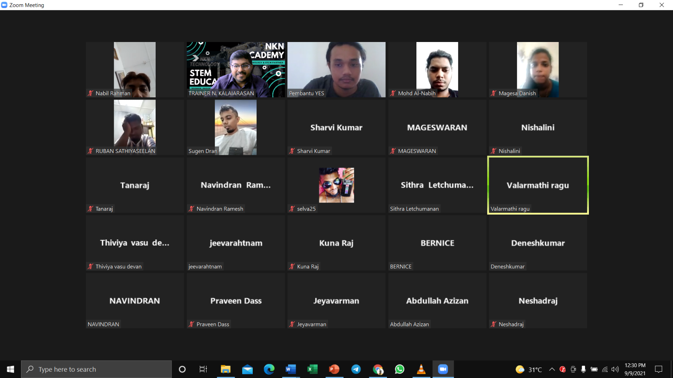Screen dimensions: 673x378
Task: Open Google Chrome from the taskbar
Action: pos(378,369)
